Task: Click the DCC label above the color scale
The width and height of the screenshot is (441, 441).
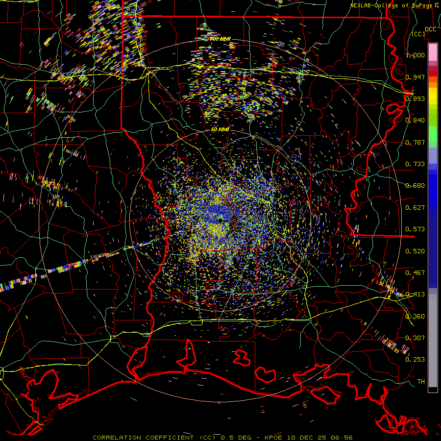Action: pyautogui.click(x=430, y=29)
